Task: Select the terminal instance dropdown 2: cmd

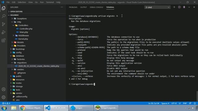Action: [157, 7]
